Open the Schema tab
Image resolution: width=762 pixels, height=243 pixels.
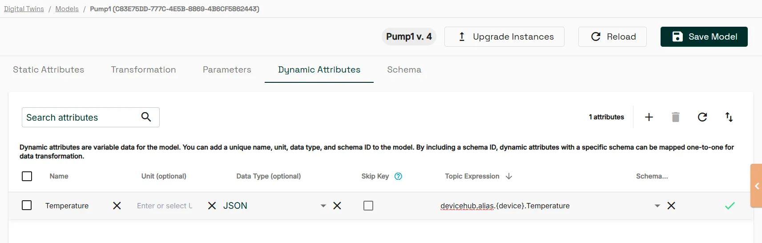click(x=404, y=70)
